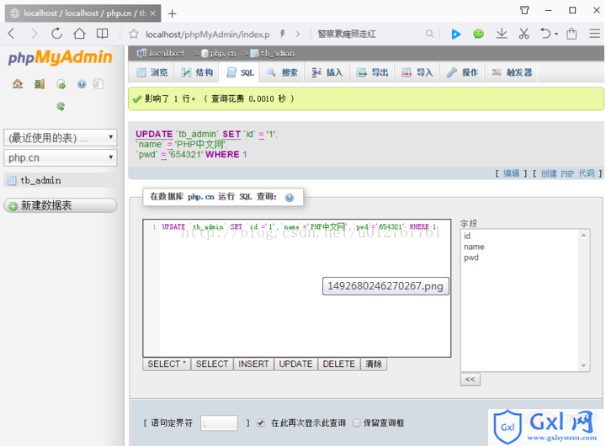
Task: Open the browser home page icon
Action: pos(80,34)
